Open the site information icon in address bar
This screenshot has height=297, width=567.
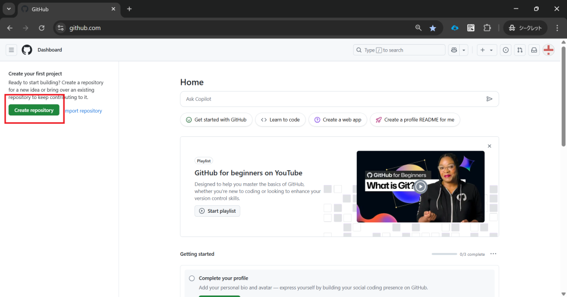61,28
